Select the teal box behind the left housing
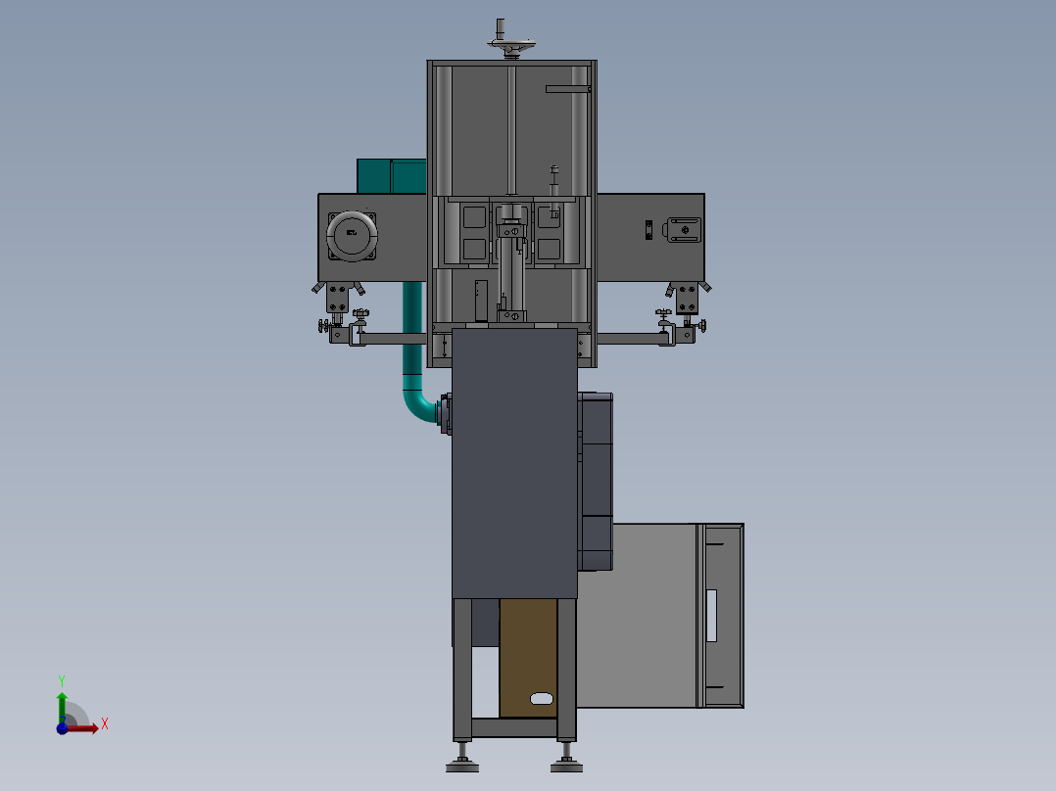 [x=391, y=176]
